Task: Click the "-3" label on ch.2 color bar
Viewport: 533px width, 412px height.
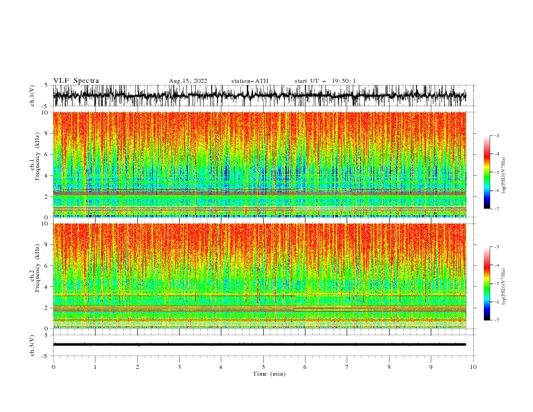Action: tap(497, 247)
